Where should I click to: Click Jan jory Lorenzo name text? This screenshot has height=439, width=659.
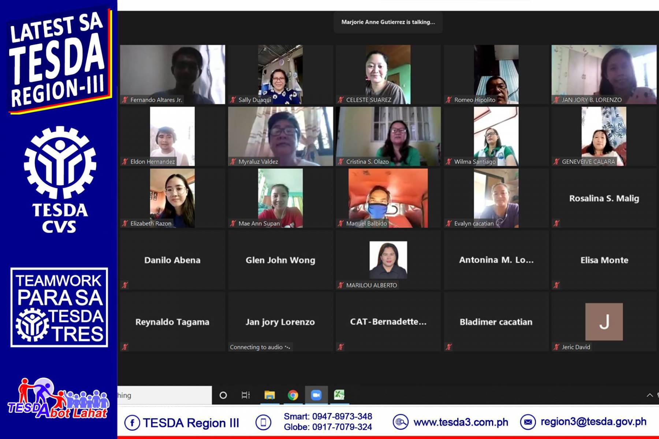[280, 322]
